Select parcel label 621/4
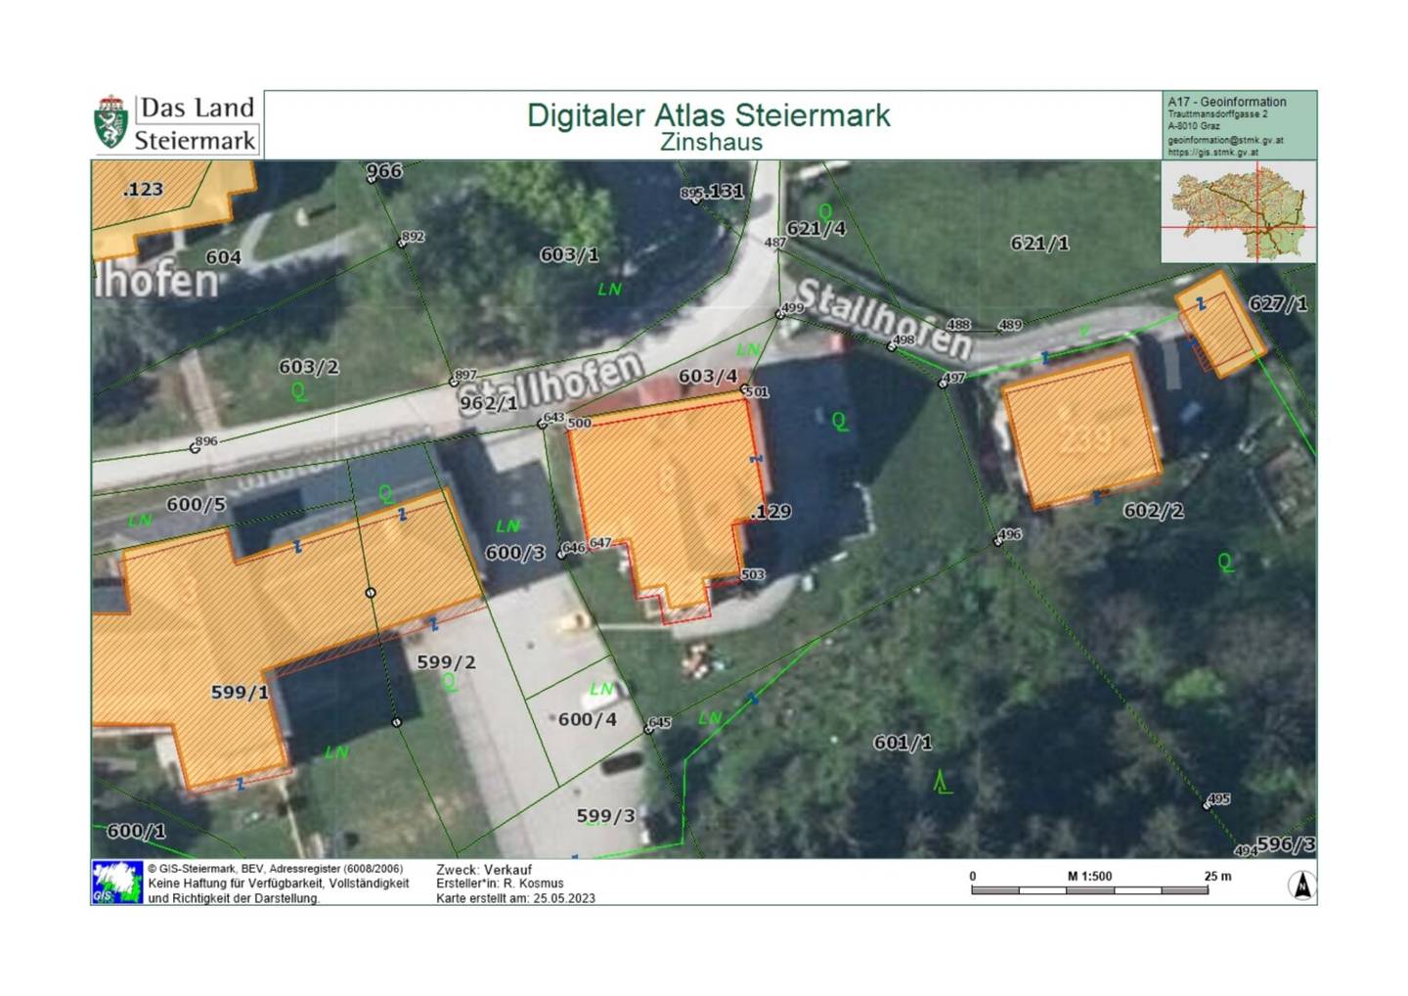The height and width of the screenshot is (996, 1408). tap(816, 229)
